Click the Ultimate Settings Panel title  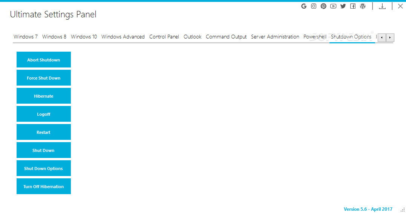pos(53,14)
